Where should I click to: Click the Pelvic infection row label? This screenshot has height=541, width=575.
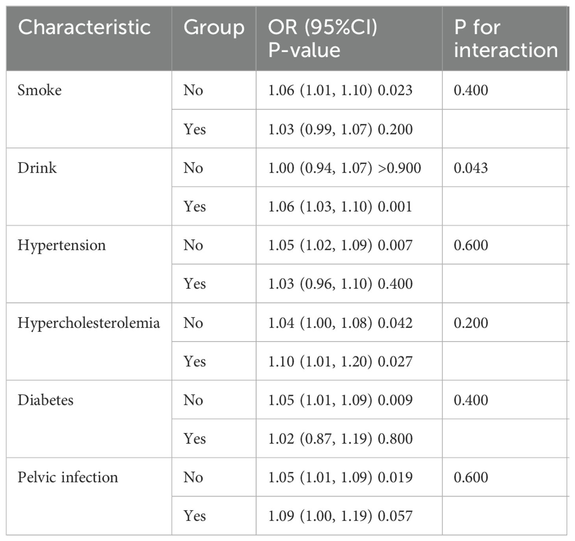[68, 478]
